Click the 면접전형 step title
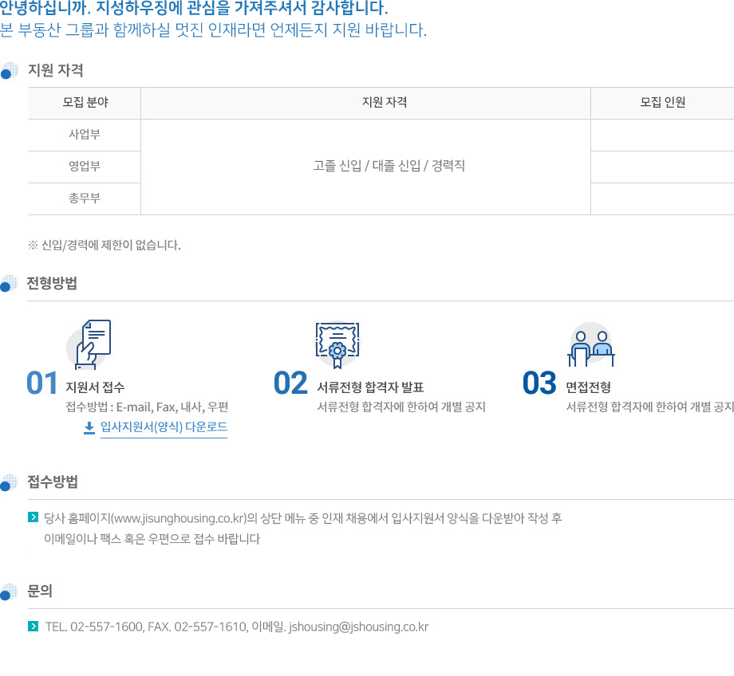734x676 pixels. 589,387
